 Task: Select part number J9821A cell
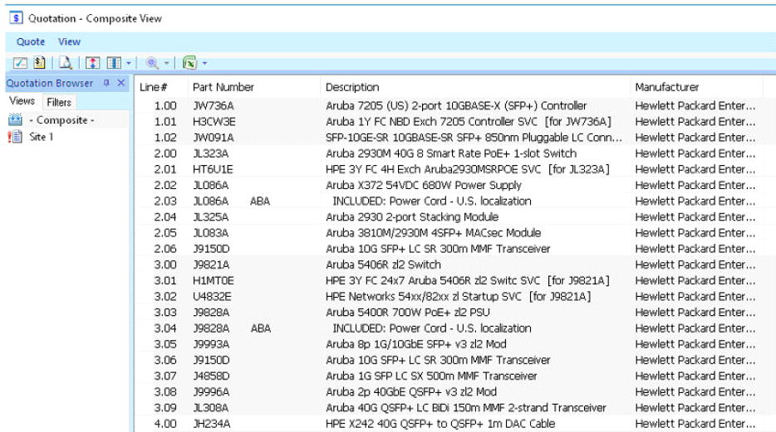click(211, 265)
